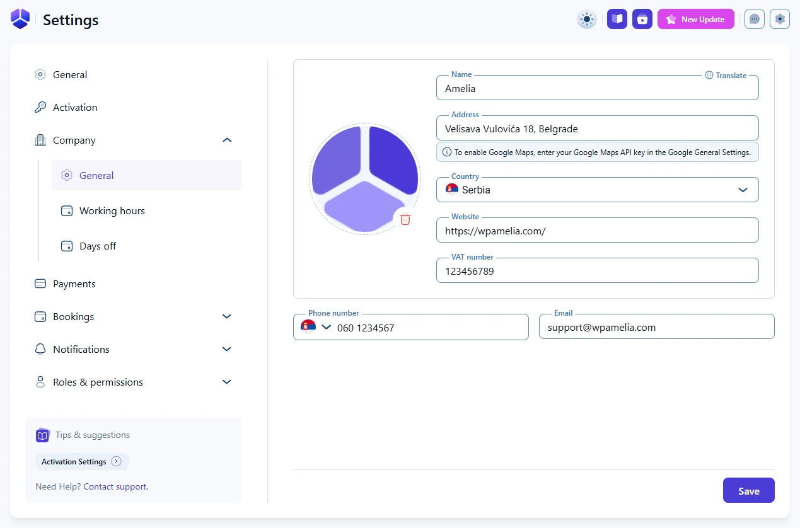The width and height of the screenshot is (800, 528).
Task: Open the documentation book icon
Action: pos(617,19)
